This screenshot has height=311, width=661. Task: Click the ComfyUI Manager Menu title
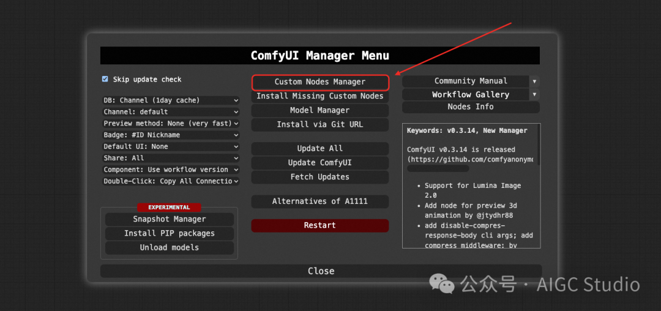320,56
